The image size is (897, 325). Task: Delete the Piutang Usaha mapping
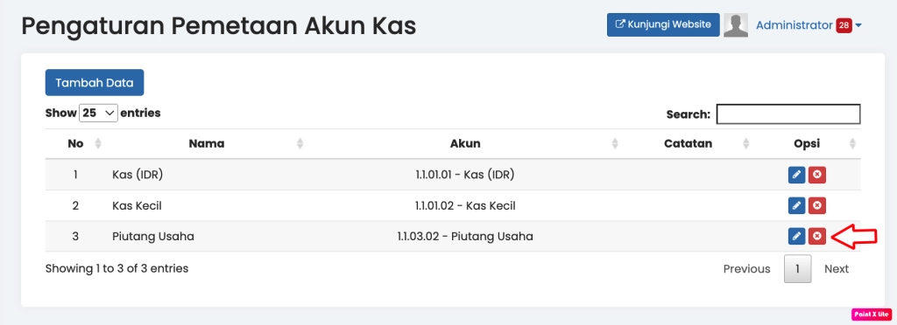tap(817, 236)
